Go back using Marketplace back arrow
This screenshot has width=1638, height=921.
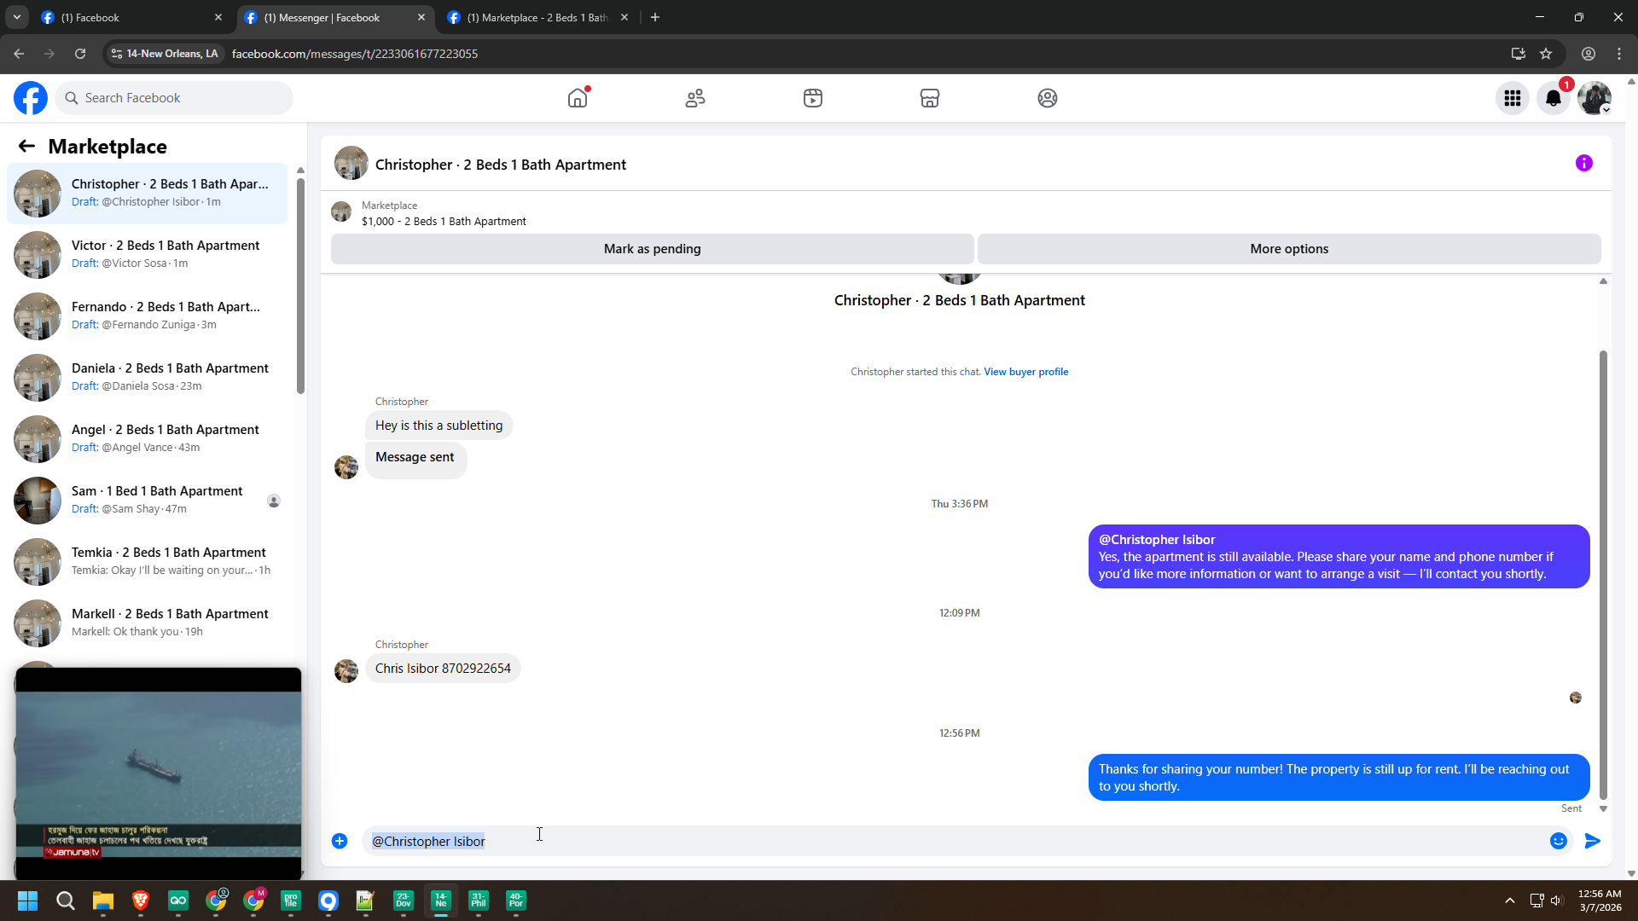26,147
